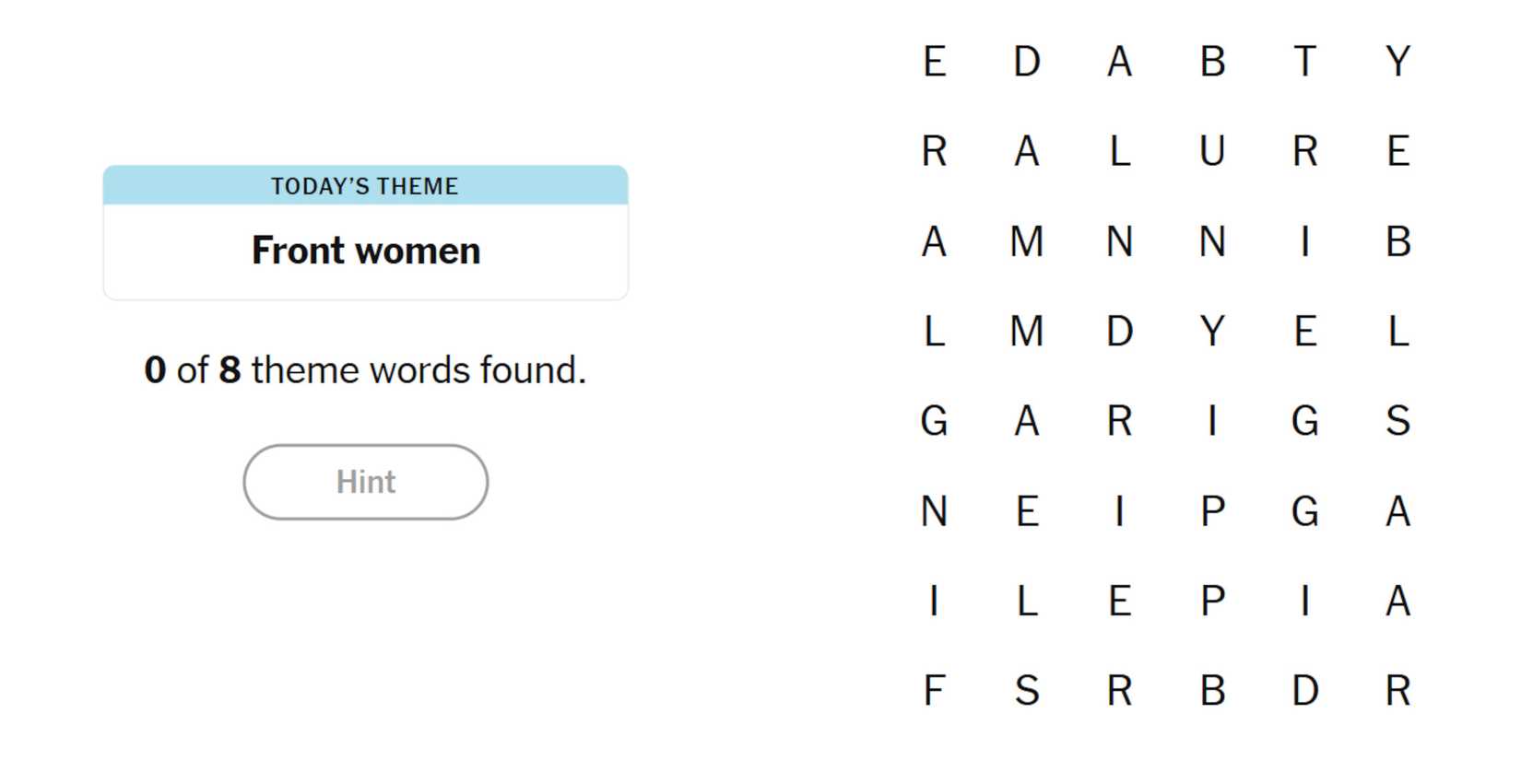Select the S in the rightmost column
1521x760 pixels.
(x=1397, y=421)
